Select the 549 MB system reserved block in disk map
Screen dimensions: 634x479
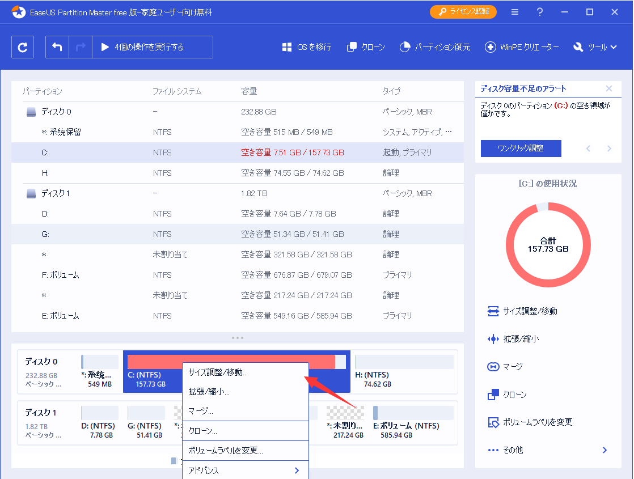(99, 371)
